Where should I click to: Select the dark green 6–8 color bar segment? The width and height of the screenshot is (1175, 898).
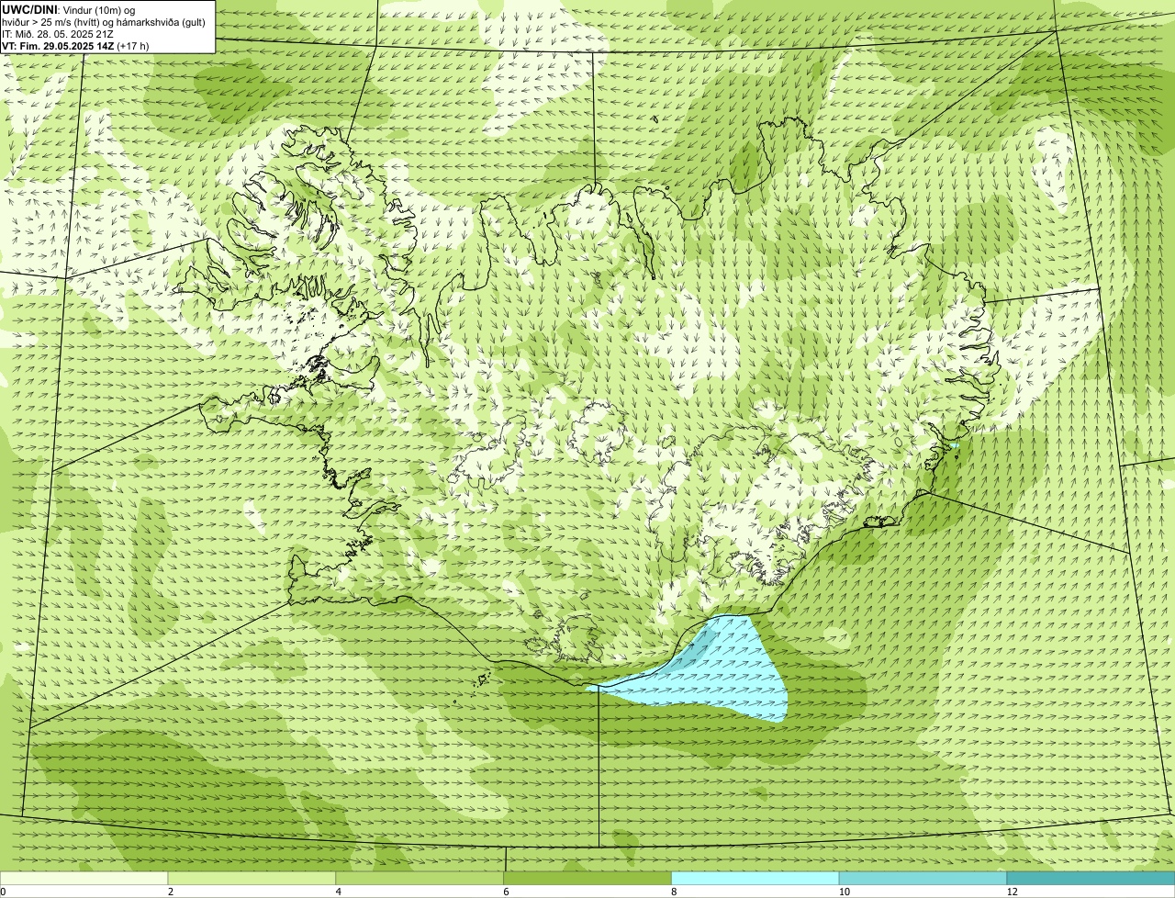(x=587, y=878)
